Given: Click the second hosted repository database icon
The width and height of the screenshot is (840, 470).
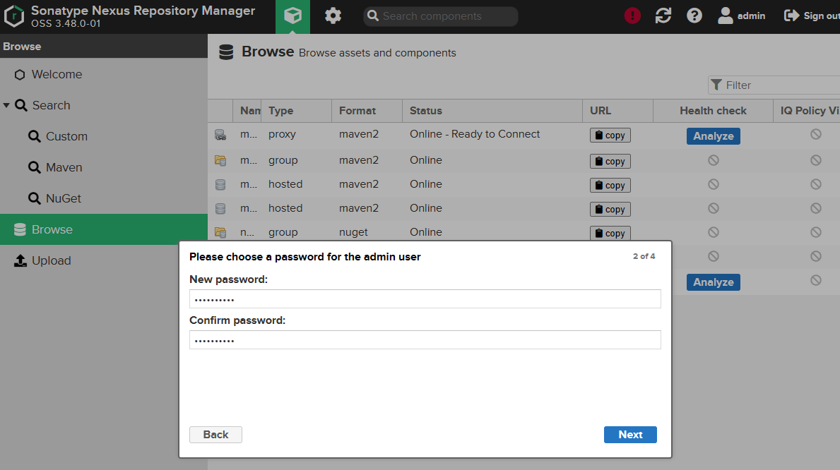Looking at the screenshot, I should [x=220, y=209].
